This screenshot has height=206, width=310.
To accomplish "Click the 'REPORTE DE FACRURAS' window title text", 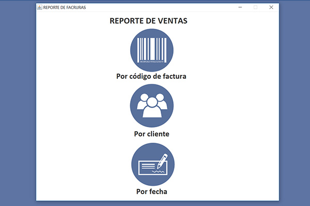I will tap(65, 8).
